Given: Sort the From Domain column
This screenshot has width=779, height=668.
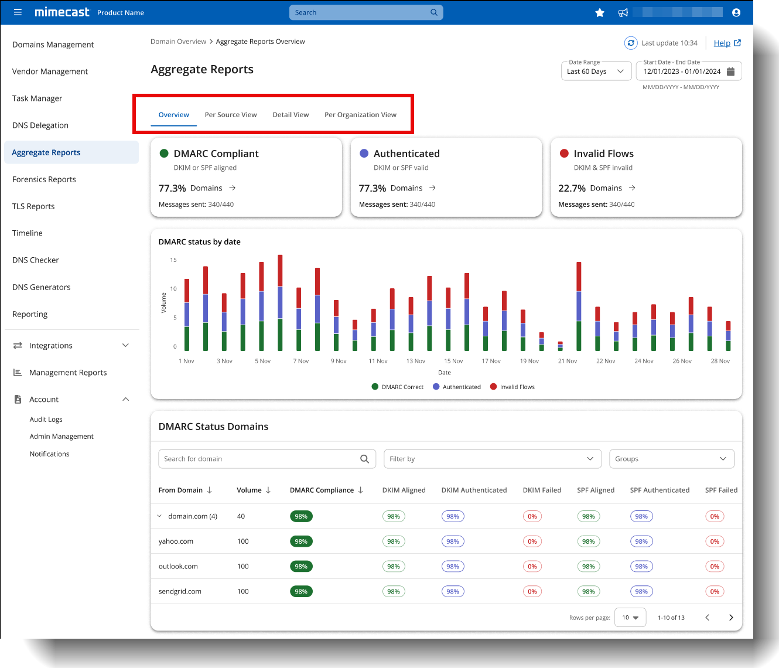Looking at the screenshot, I should tap(210, 490).
